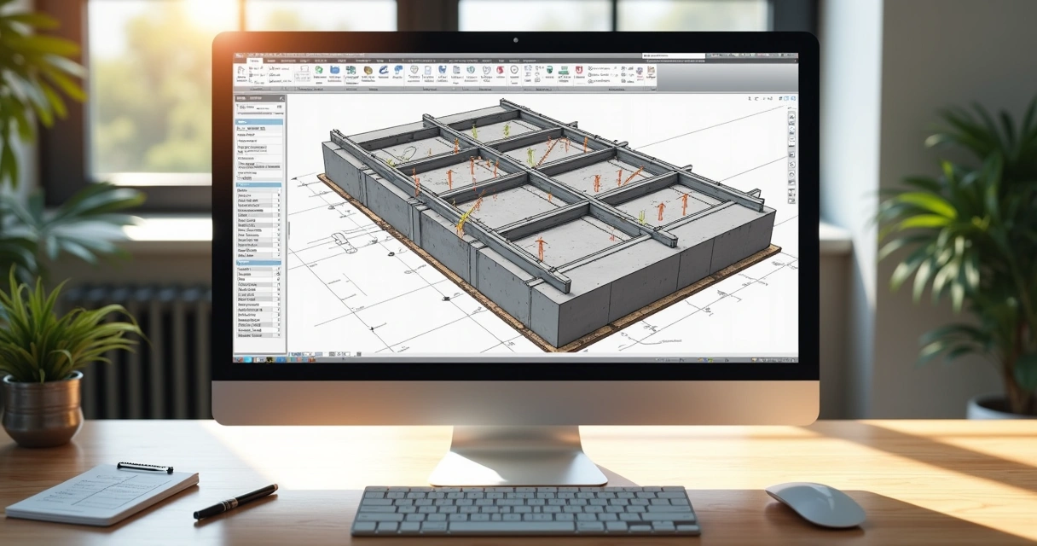The width and height of the screenshot is (1037, 546).
Task: Toggle the checkbox in the last row of the properties panel
Action: [x=278, y=335]
